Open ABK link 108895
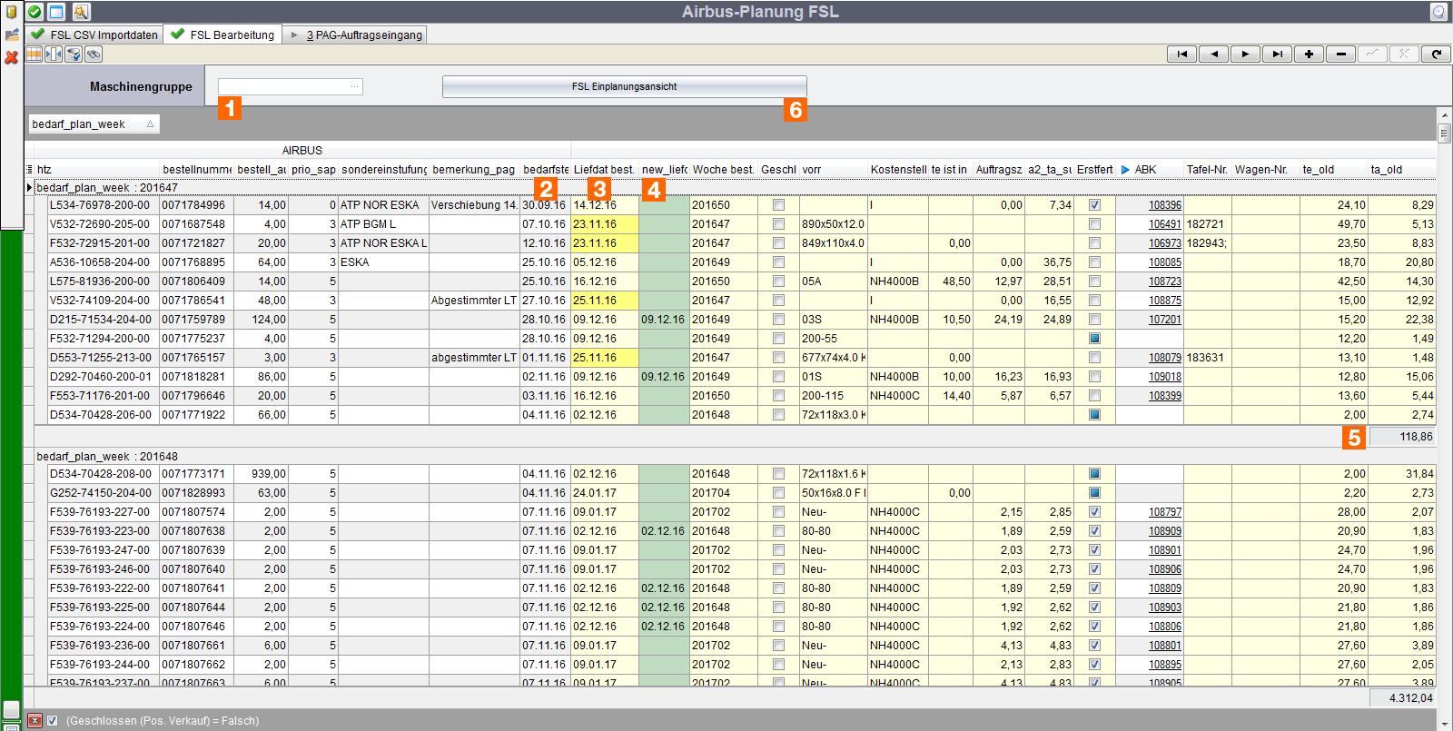The width and height of the screenshot is (1453, 731). click(x=1164, y=665)
